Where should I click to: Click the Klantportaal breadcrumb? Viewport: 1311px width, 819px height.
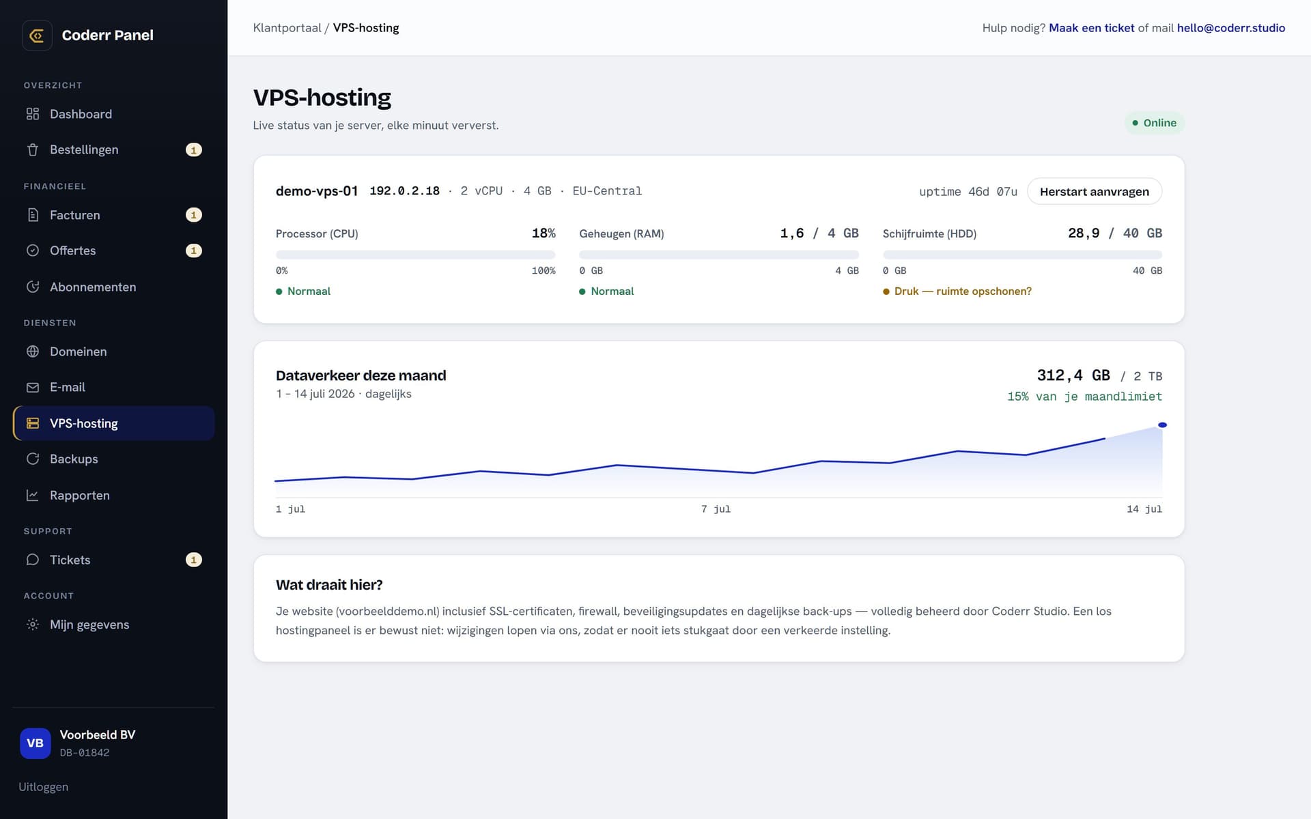click(x=287, y=28)
